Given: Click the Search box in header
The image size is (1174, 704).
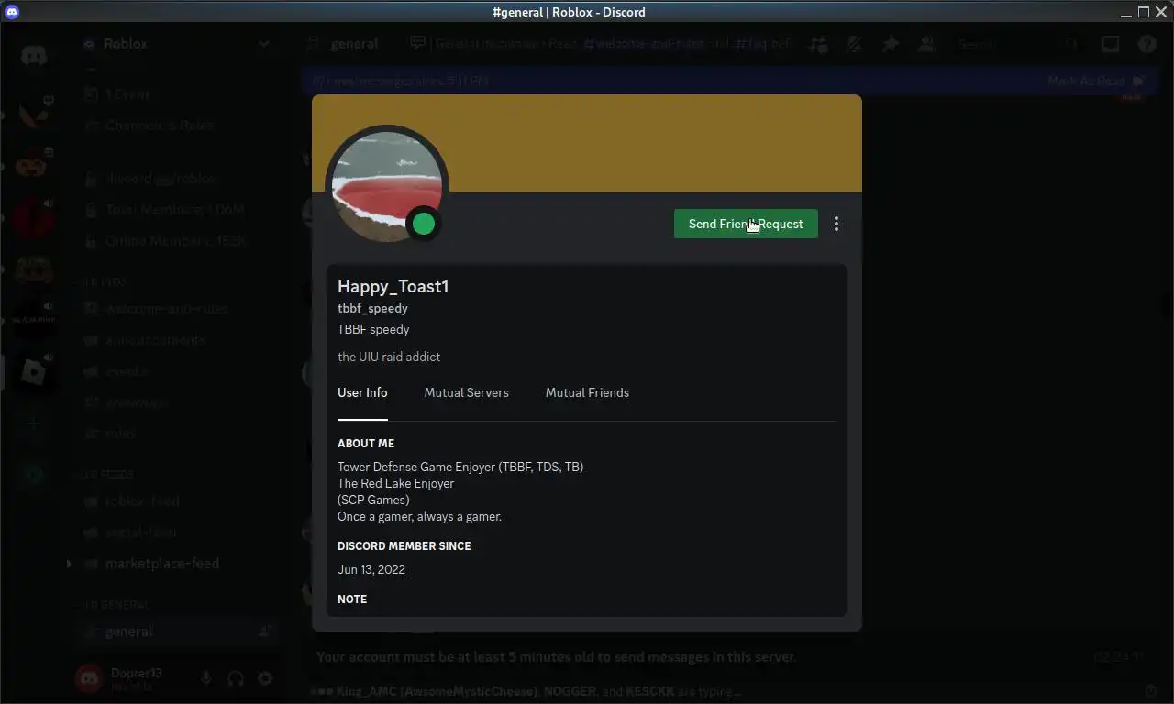Looking at the screenshot, I should coord(1015,43).
